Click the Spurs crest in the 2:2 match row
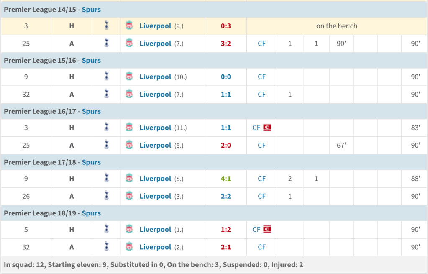This screenshot has height=274, width=428. [x=107, y=196]
